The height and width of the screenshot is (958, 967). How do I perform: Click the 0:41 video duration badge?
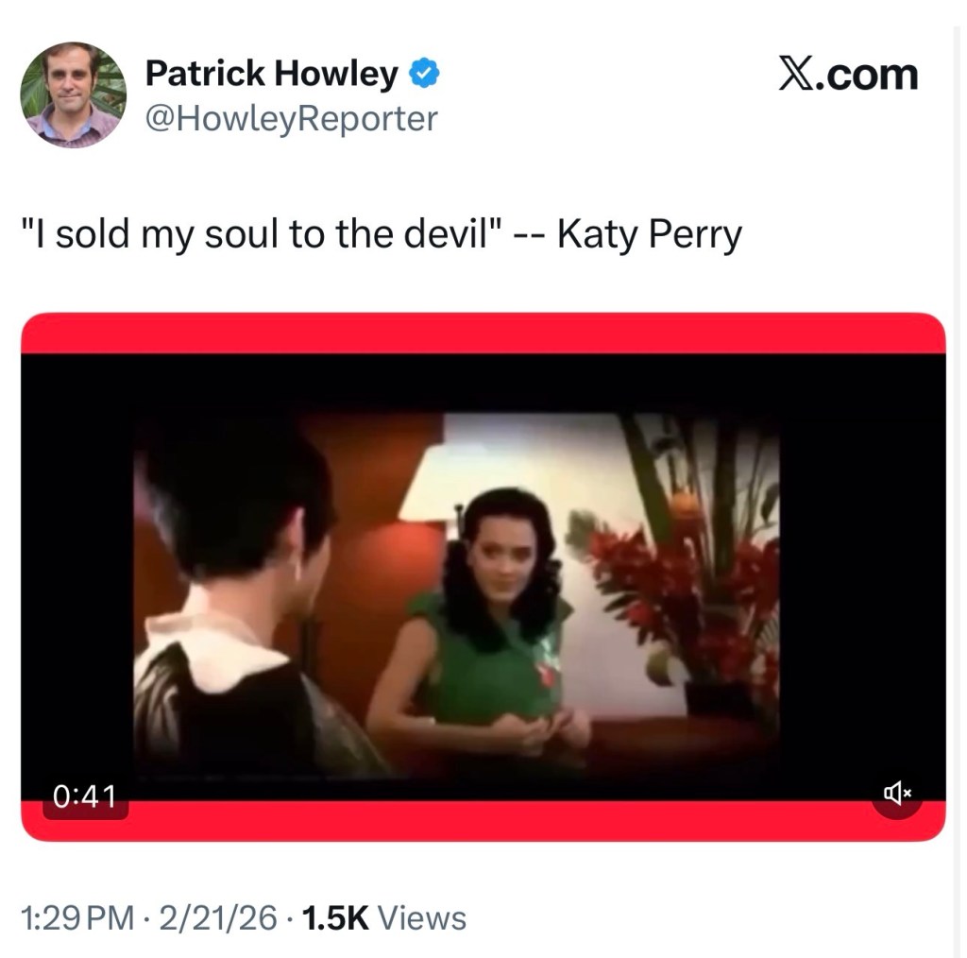pyautogui.click(x=86, y=795)
